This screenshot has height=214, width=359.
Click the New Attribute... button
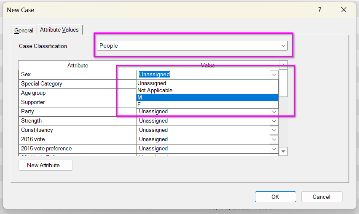point(46,165)
